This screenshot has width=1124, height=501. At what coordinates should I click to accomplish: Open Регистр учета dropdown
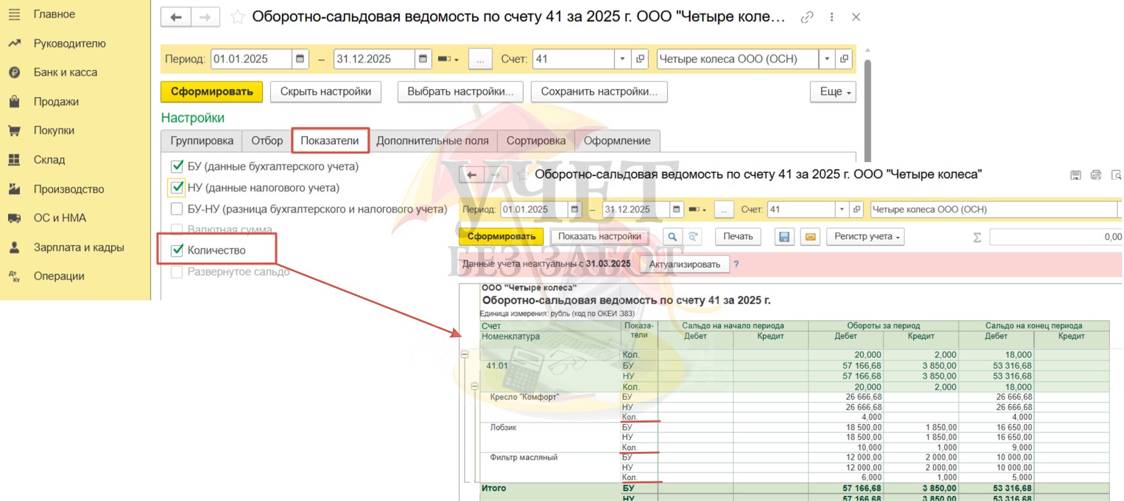click(866, 237)
